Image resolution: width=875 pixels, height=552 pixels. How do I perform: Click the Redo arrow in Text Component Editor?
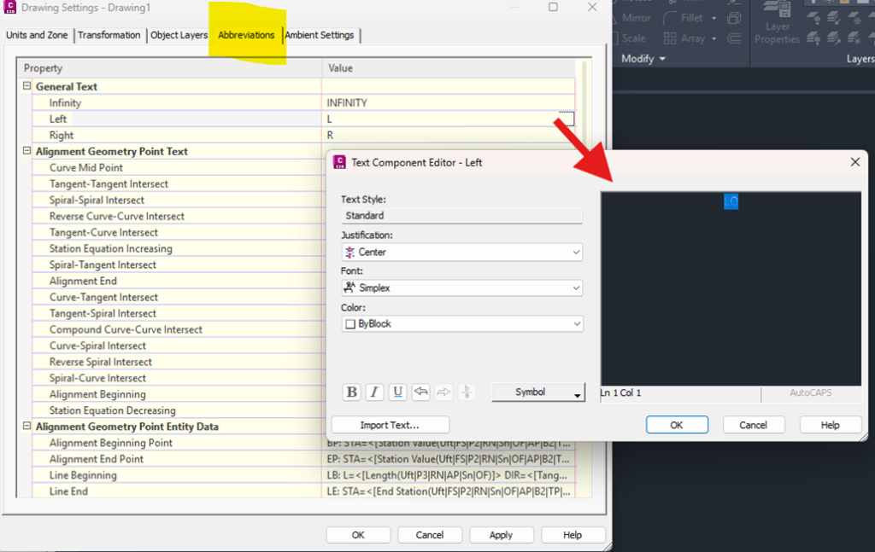pos(443,392)
